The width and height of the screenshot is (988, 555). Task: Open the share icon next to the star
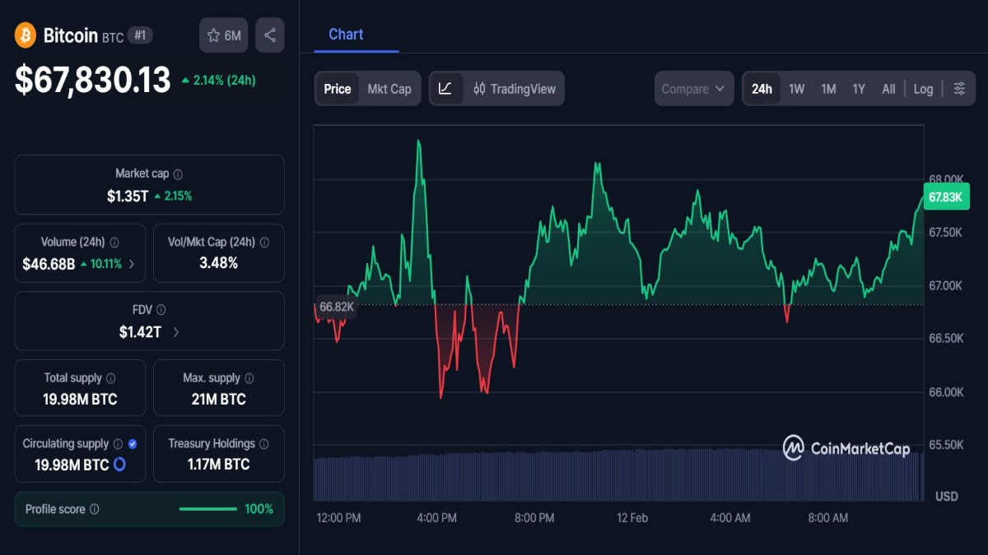tap(270, 35)
